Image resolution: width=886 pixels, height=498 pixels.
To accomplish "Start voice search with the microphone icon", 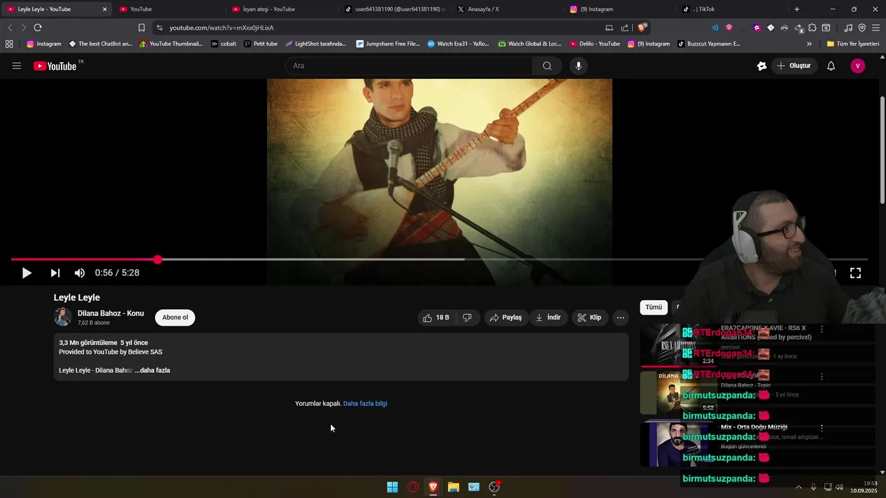I will (579, 66).
